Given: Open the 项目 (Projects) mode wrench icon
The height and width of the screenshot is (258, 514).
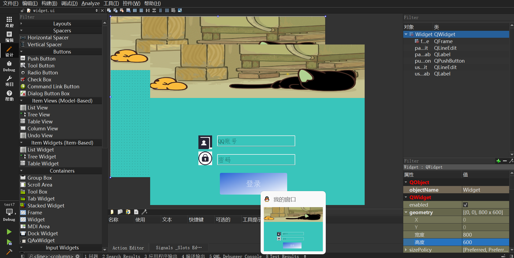Looking at the screenshot, I should [x=9, y=81].
